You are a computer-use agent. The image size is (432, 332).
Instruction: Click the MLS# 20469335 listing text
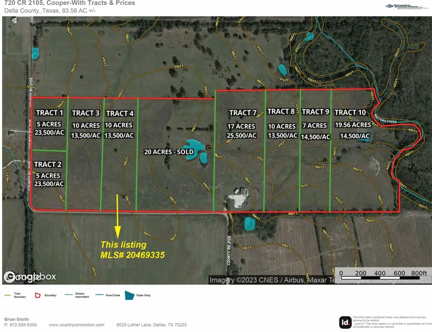click(132, 255)
